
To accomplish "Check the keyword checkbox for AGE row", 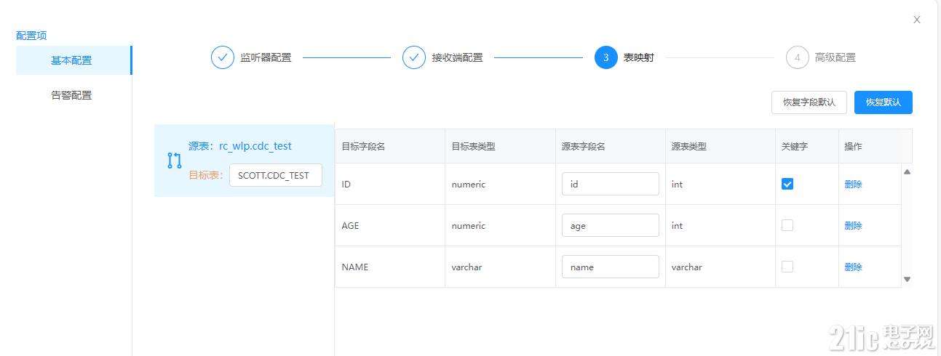I will click(x=787, y=225).
